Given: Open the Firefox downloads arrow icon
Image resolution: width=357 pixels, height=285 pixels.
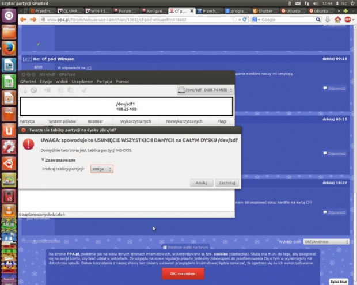Looking at the screenshot, I should point(328,20).
